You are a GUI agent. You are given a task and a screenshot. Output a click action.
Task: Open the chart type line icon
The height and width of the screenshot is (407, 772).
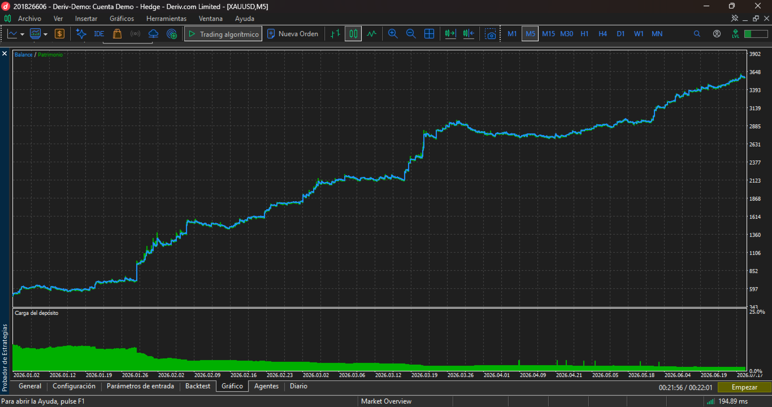coord(12,34)
